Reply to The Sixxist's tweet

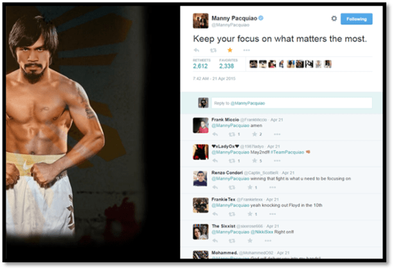coord(215,241)
